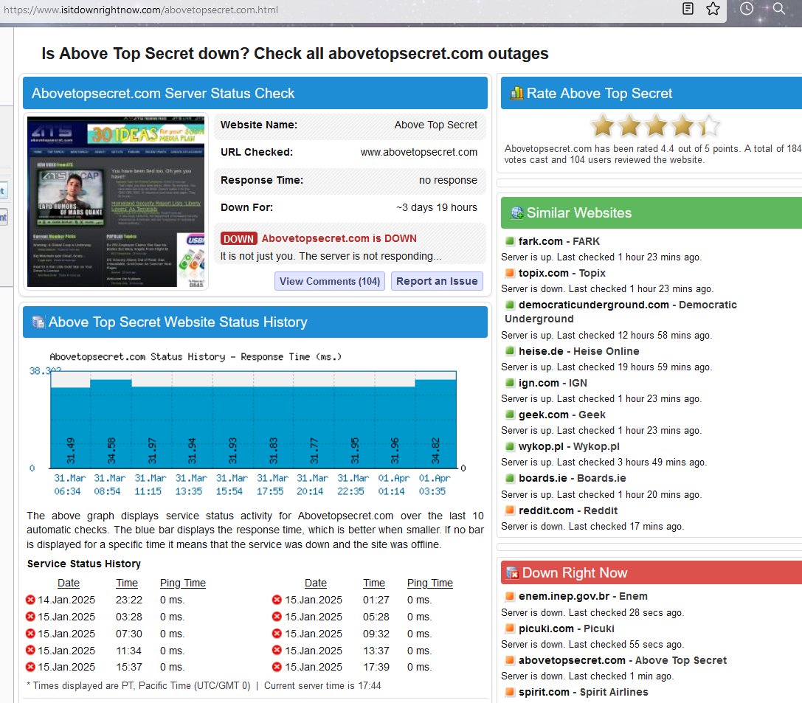Image resolution: width=802 pixels, height=703 pixels.
Task: Click right Ping Time column header
Action: [x=430, y=583]
